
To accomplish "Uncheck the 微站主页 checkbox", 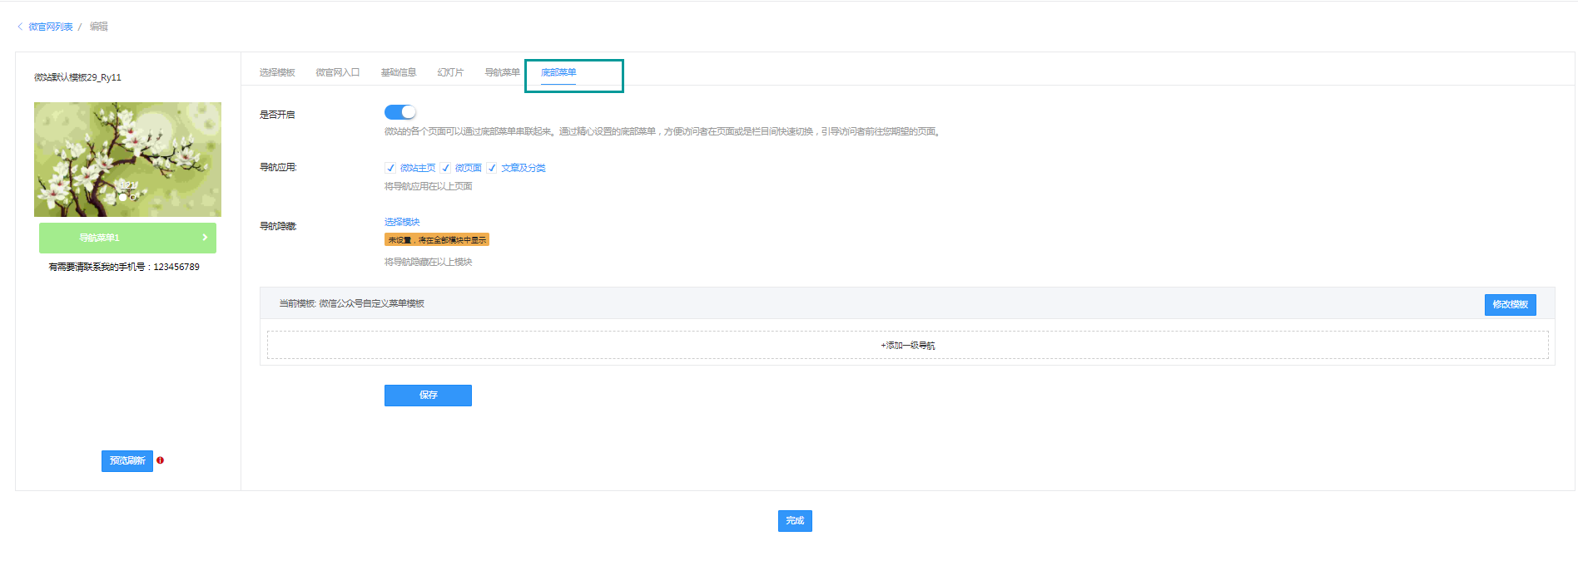I will [x=390, y=168].
